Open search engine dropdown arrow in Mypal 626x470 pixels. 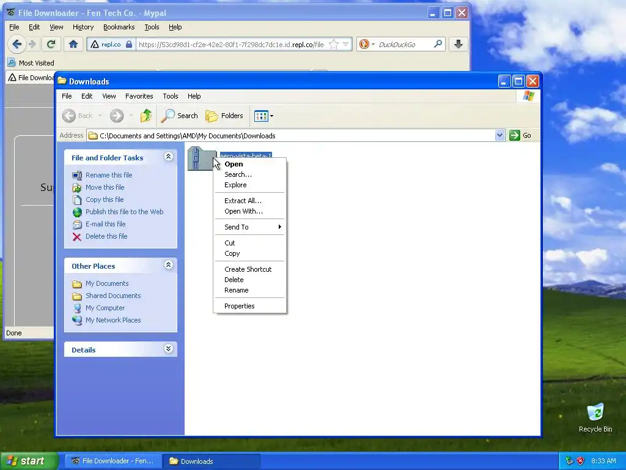(374, 44)
